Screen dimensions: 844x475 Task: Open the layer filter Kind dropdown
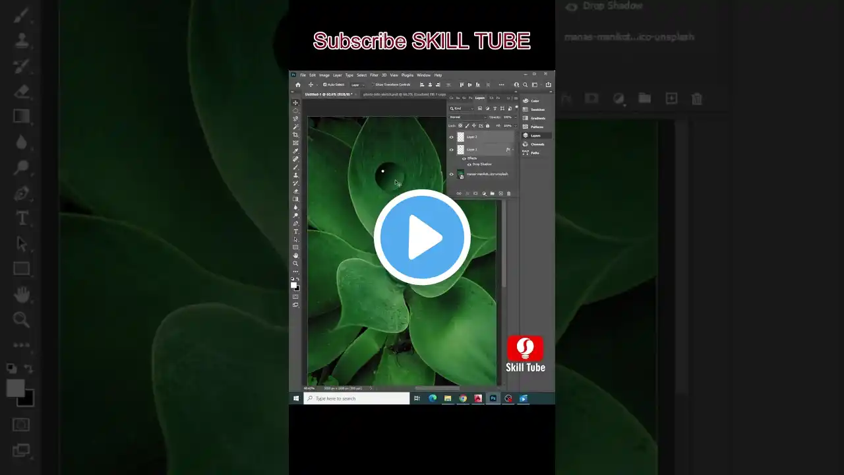pyautogui.click(x=462, y=108)
